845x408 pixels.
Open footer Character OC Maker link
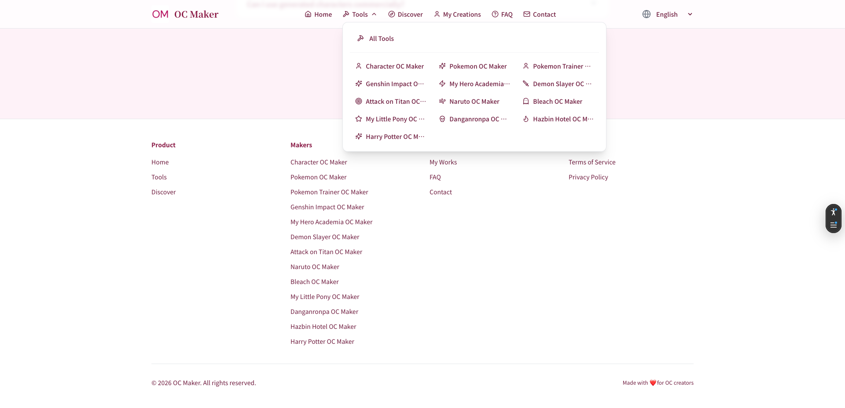point(319,162)
